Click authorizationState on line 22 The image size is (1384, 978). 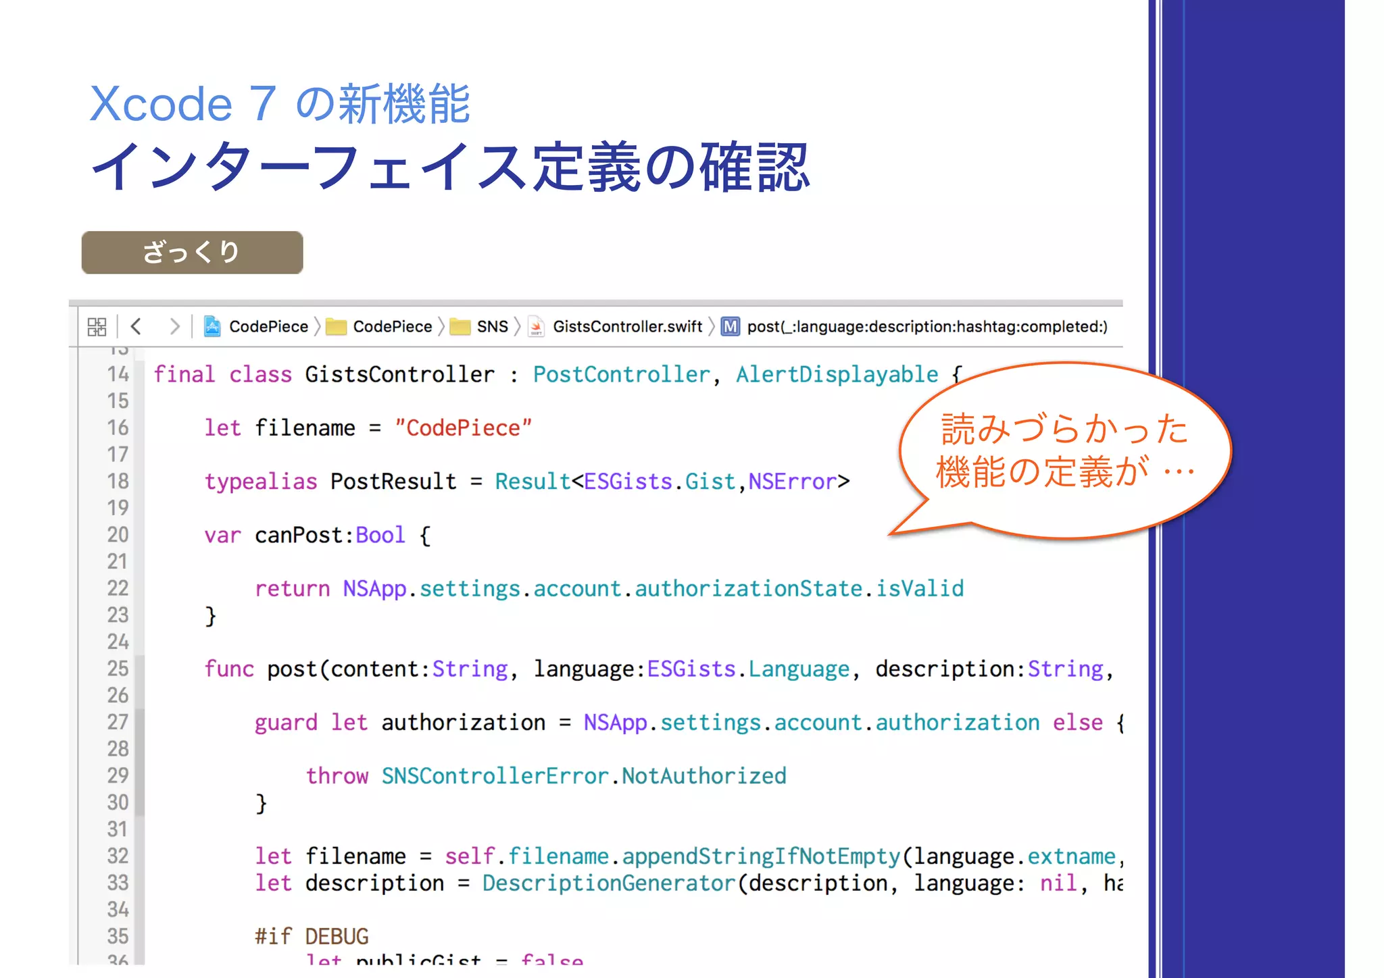[749, 588]
